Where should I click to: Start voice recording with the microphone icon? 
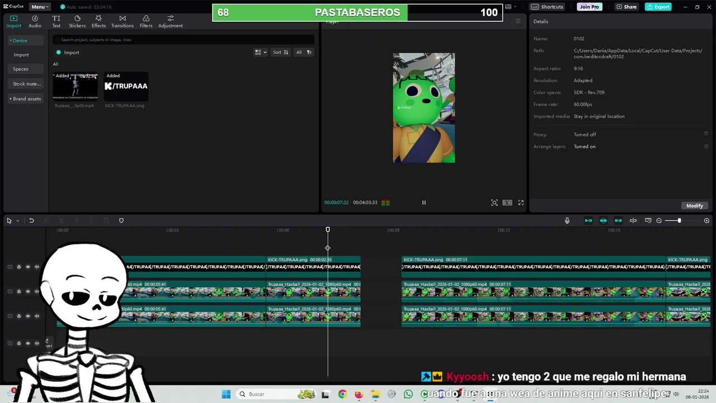(x=567, y=221)
